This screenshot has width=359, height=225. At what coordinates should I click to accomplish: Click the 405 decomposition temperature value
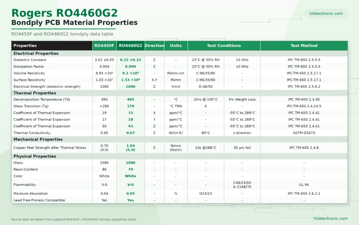[x=130, y=99]
